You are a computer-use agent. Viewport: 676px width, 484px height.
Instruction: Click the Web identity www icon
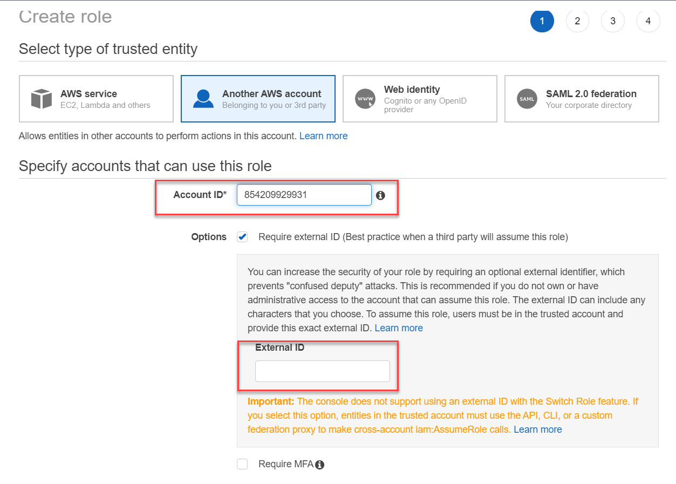(x=365, y=99)
